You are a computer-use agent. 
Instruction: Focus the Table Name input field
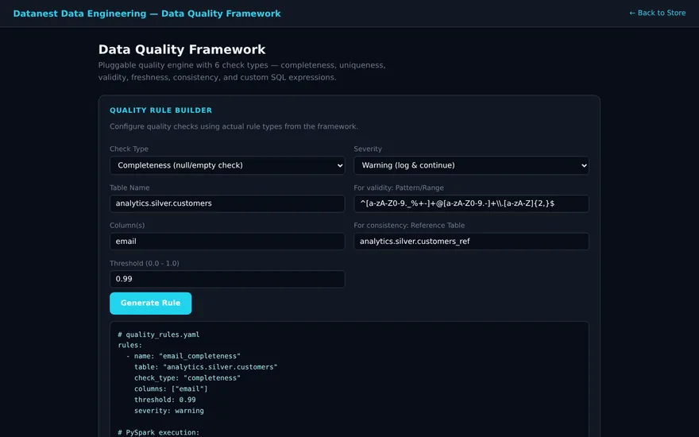tap(227, 203)
